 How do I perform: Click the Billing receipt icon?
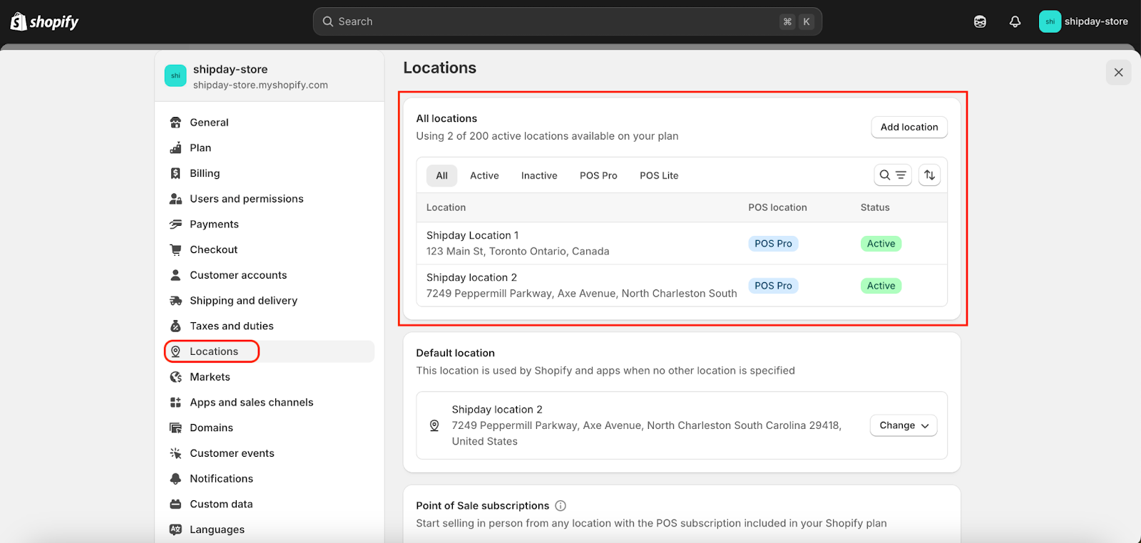click(x=175, y=173)
